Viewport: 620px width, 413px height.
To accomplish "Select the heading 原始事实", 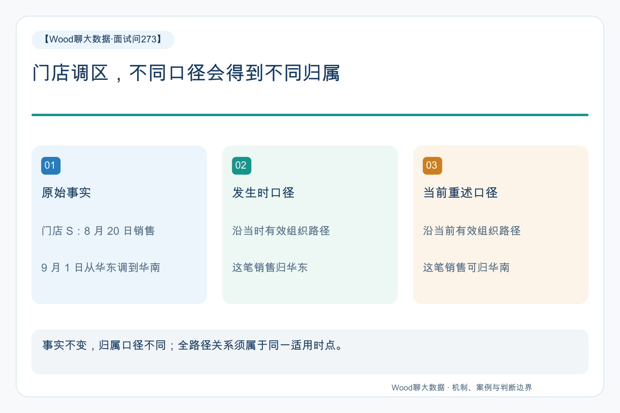I will click(x=66, y=193).
